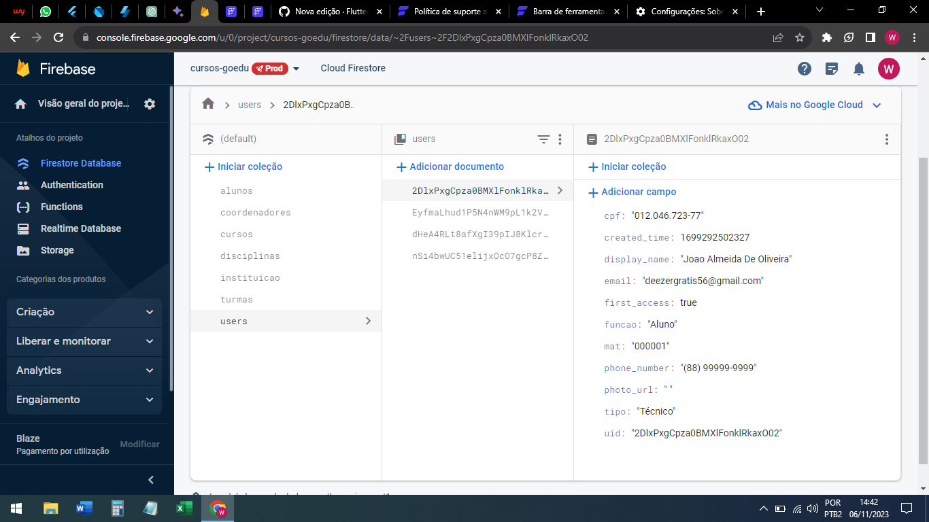Click the users breadcrumb at the top
Image resolution: width=929 pixels, height=522 pixels.
tap(249, 105)
